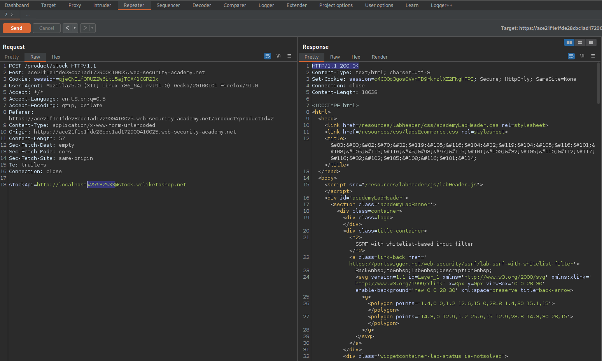This screenshot has width=602, height=361.
Task: Click the portswigger.net lab link text
Action: coord(461,264)
